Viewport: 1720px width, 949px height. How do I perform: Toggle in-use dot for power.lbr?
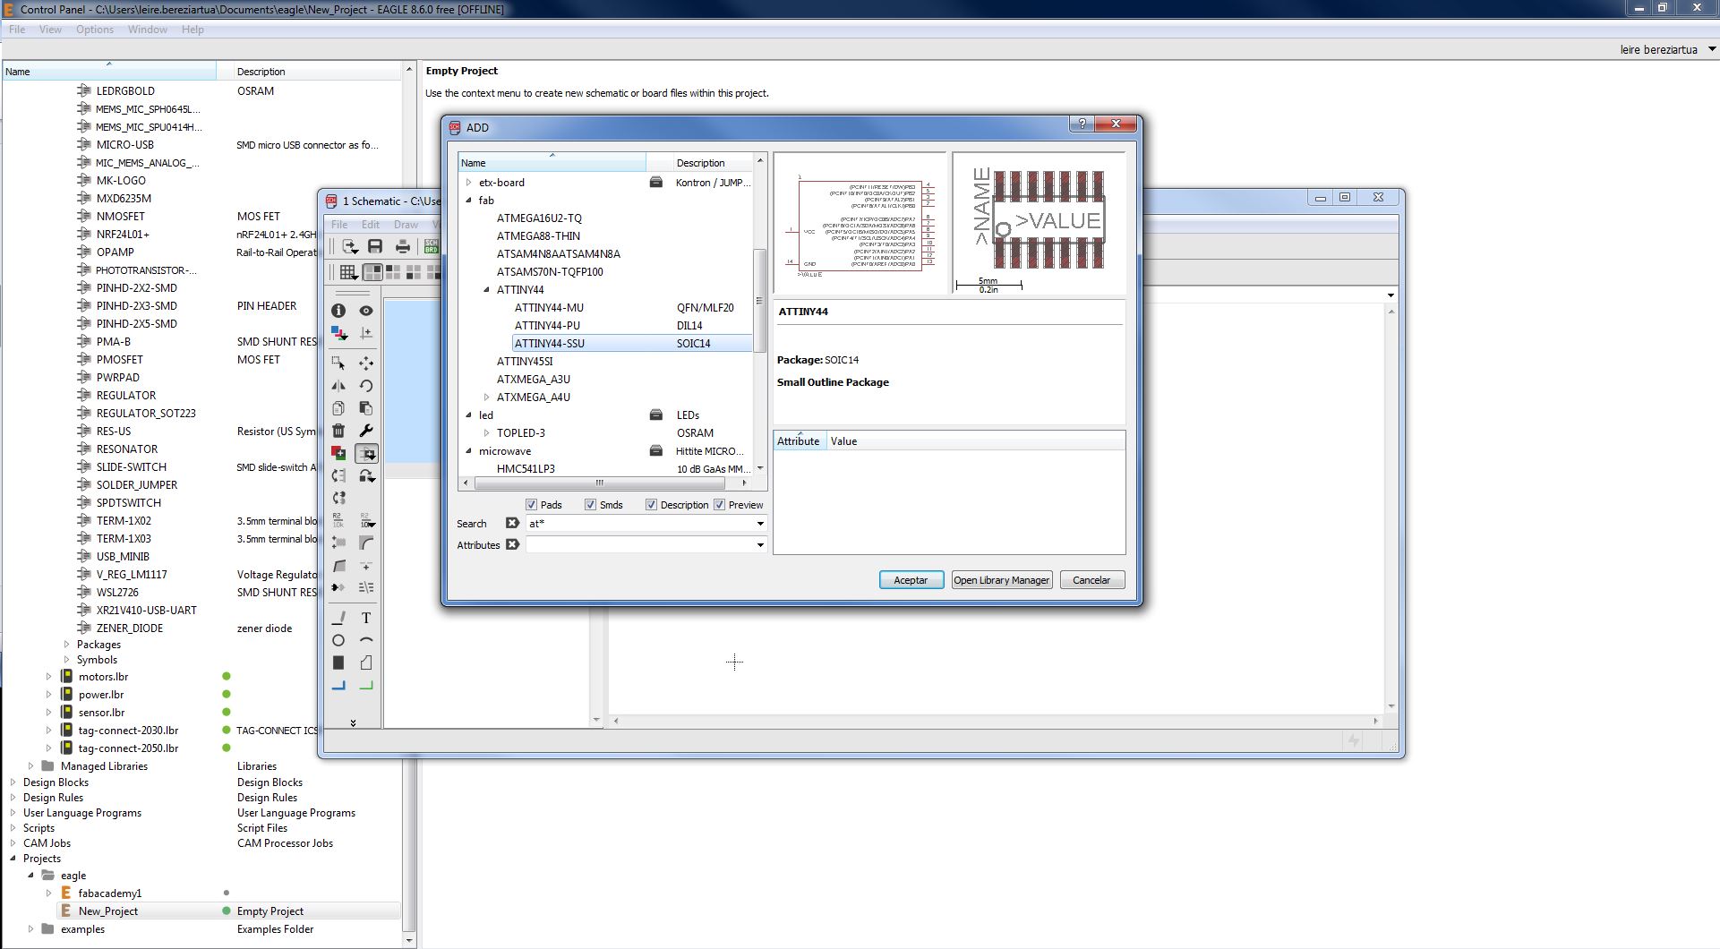point(227,694)
